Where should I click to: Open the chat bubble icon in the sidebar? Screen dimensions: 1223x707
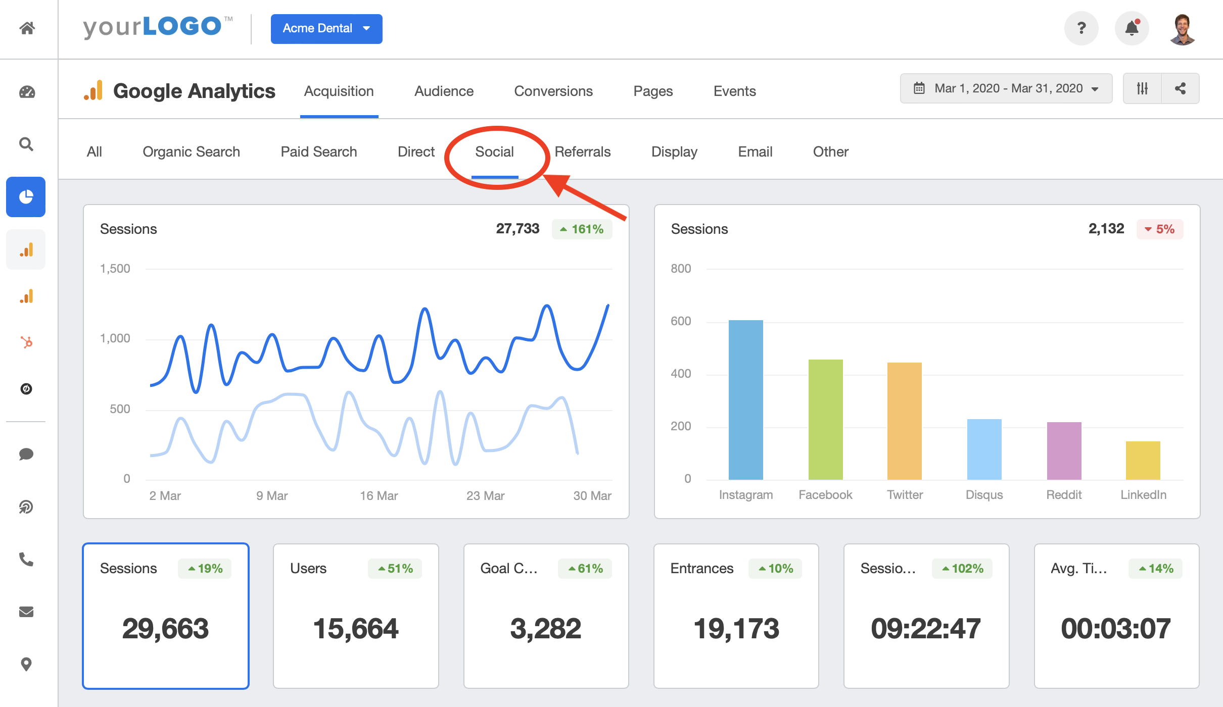26,454
